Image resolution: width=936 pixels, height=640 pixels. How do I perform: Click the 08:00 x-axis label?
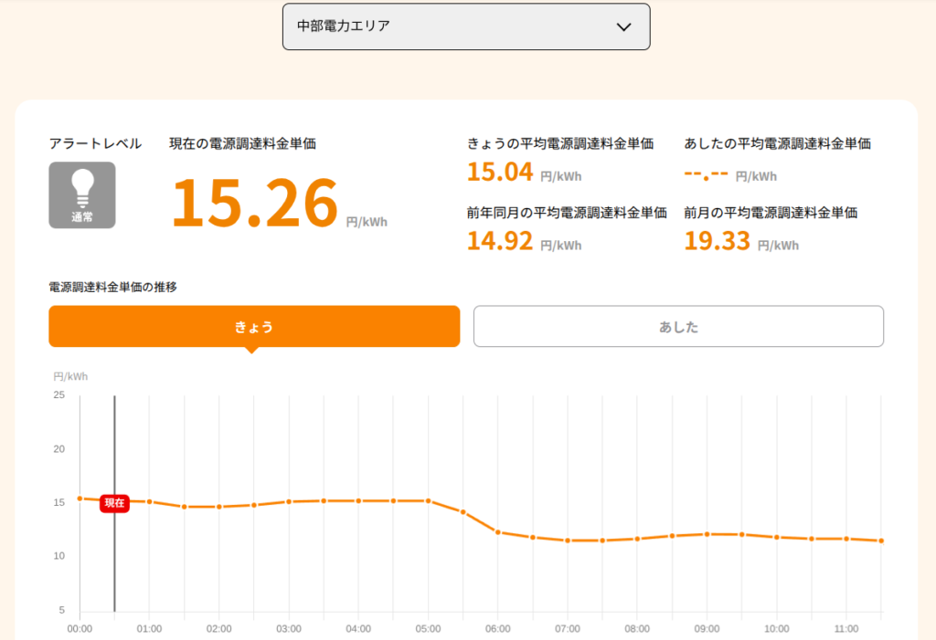coord(637,629)
